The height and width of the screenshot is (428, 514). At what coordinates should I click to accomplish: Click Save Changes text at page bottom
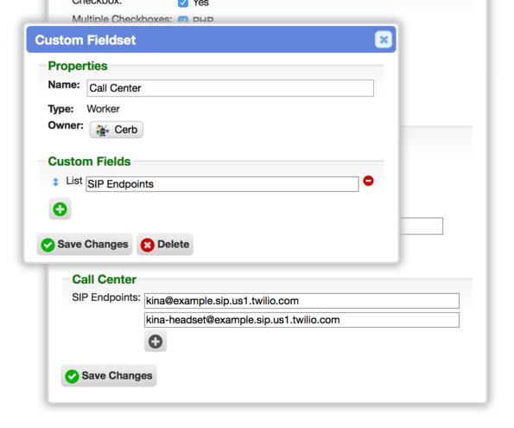(117, 375)
